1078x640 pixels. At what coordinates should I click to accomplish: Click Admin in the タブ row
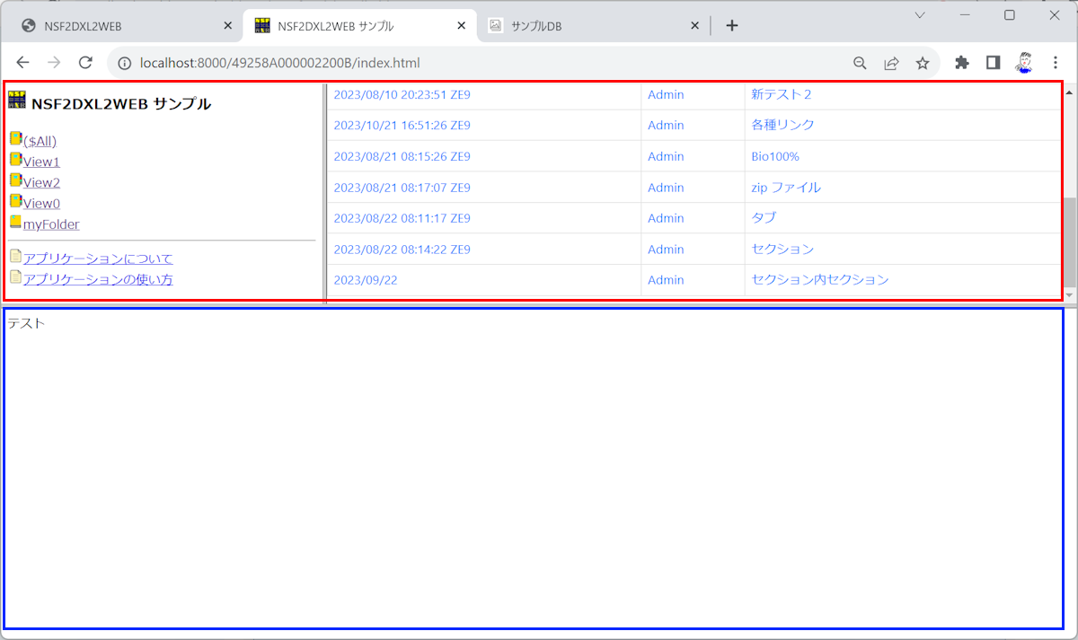666,218
